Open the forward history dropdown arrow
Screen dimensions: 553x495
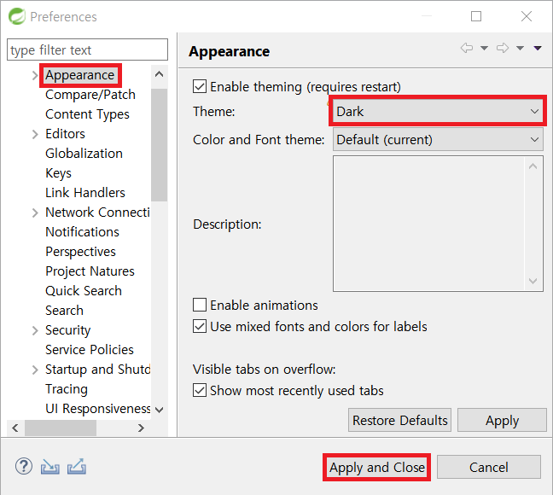coord(520,48)
